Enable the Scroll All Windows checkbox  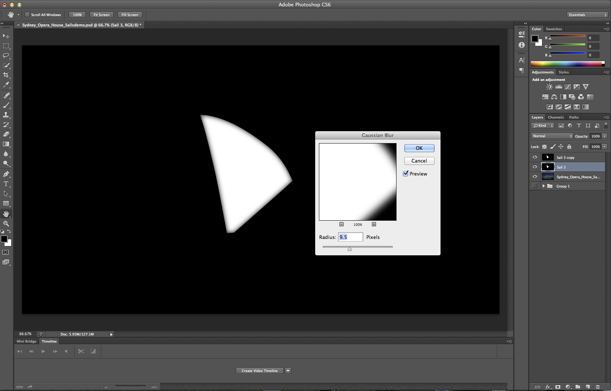pos(27,15)
